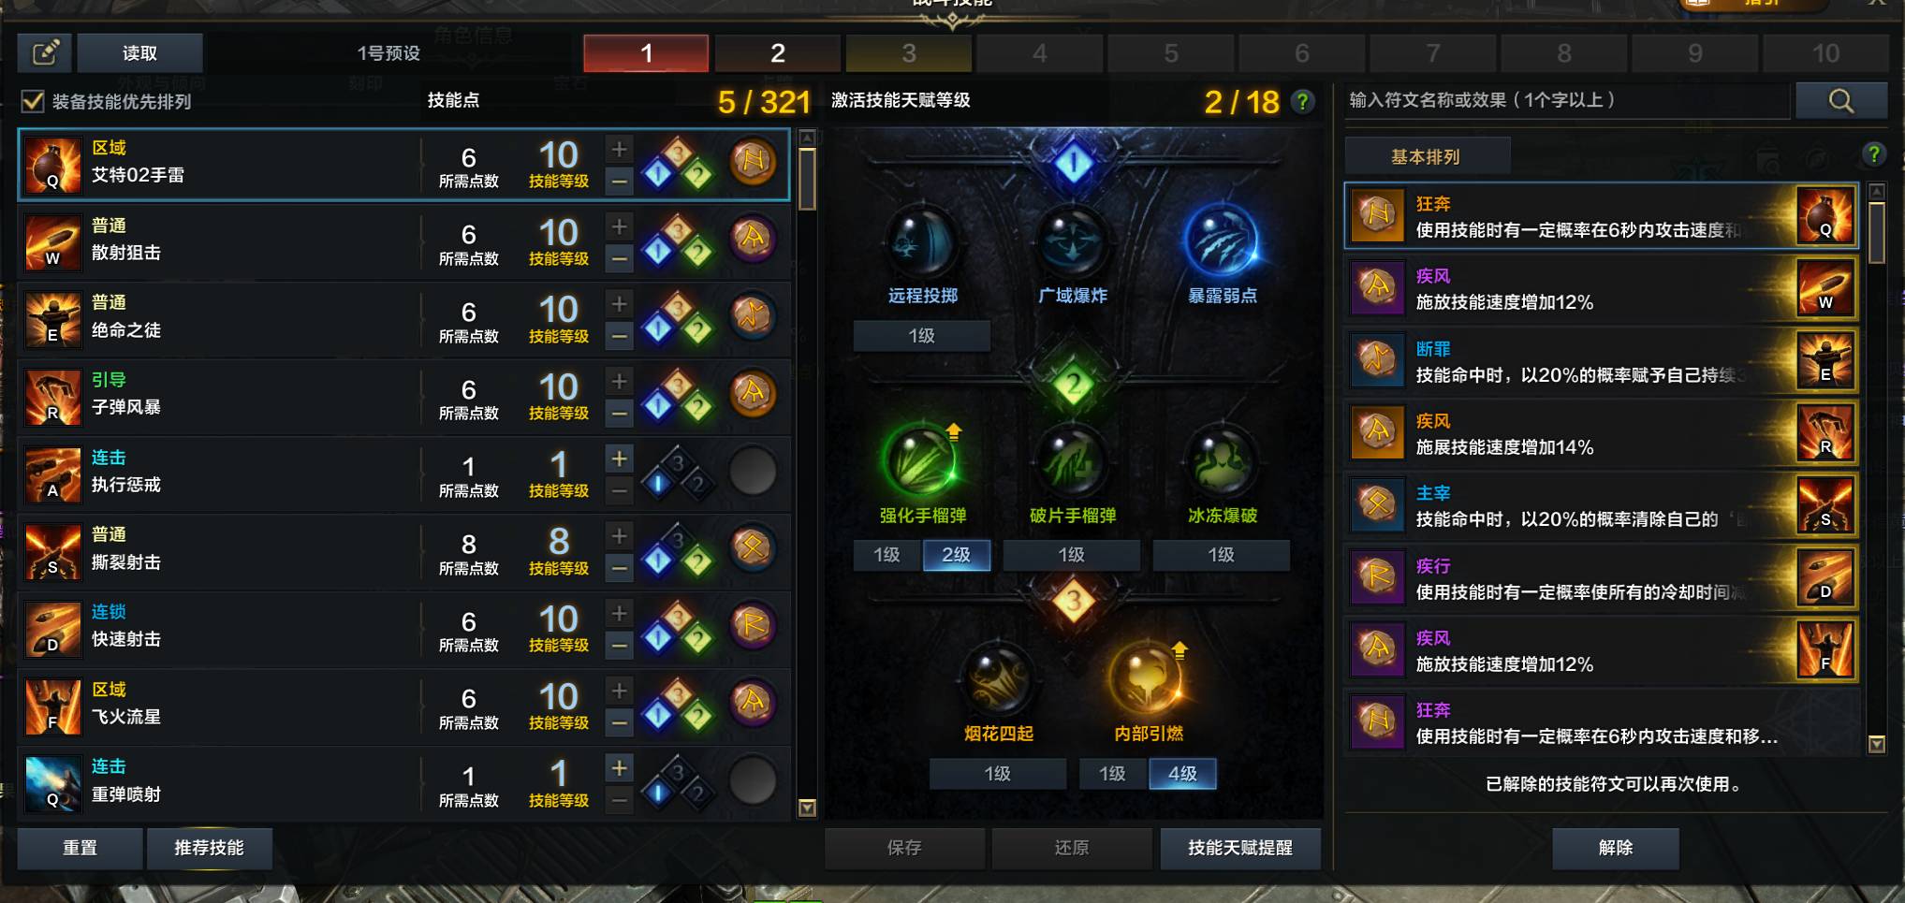This screenshot has width=1905, height=903.
Task: Open the rune slot on 艾特02手雷 row
Action: [753, 162]
